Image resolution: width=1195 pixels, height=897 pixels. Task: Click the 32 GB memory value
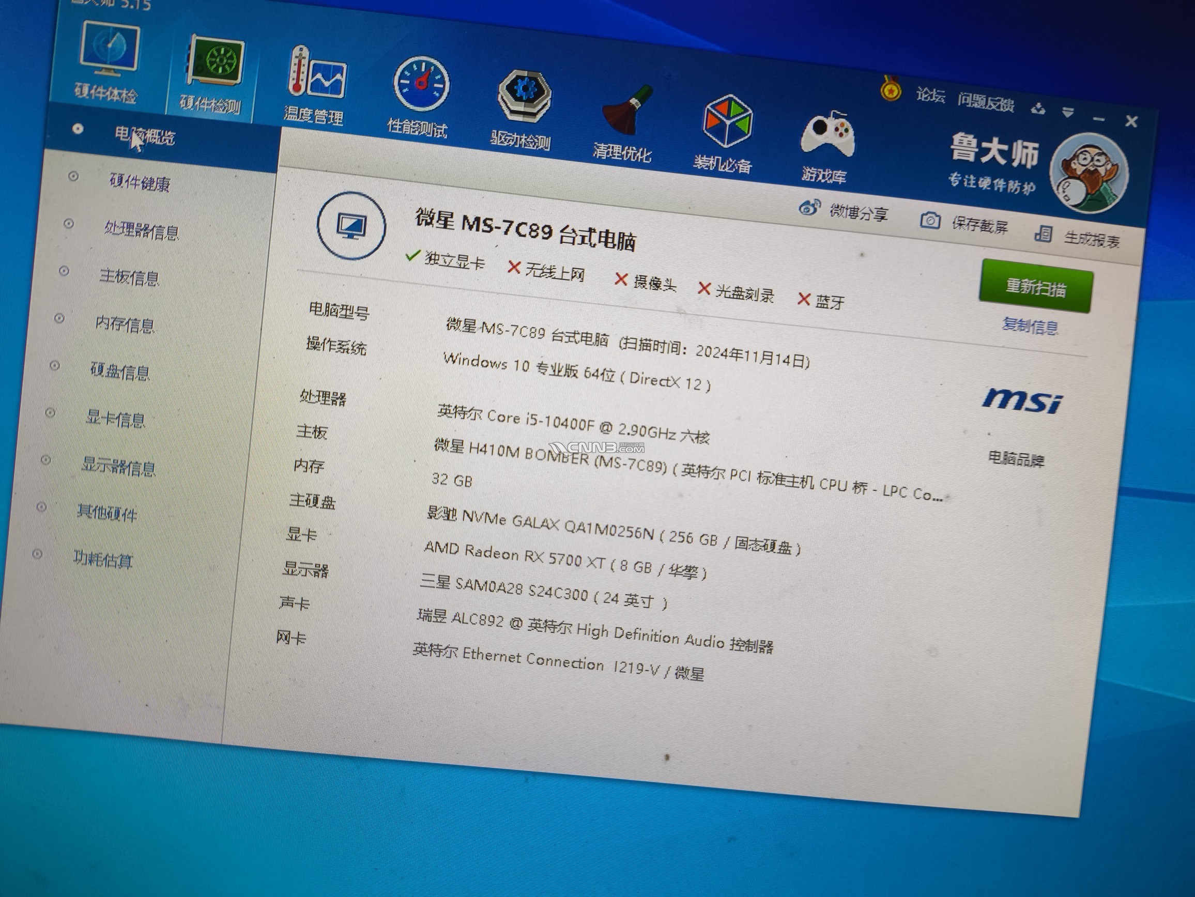[452, 480]
